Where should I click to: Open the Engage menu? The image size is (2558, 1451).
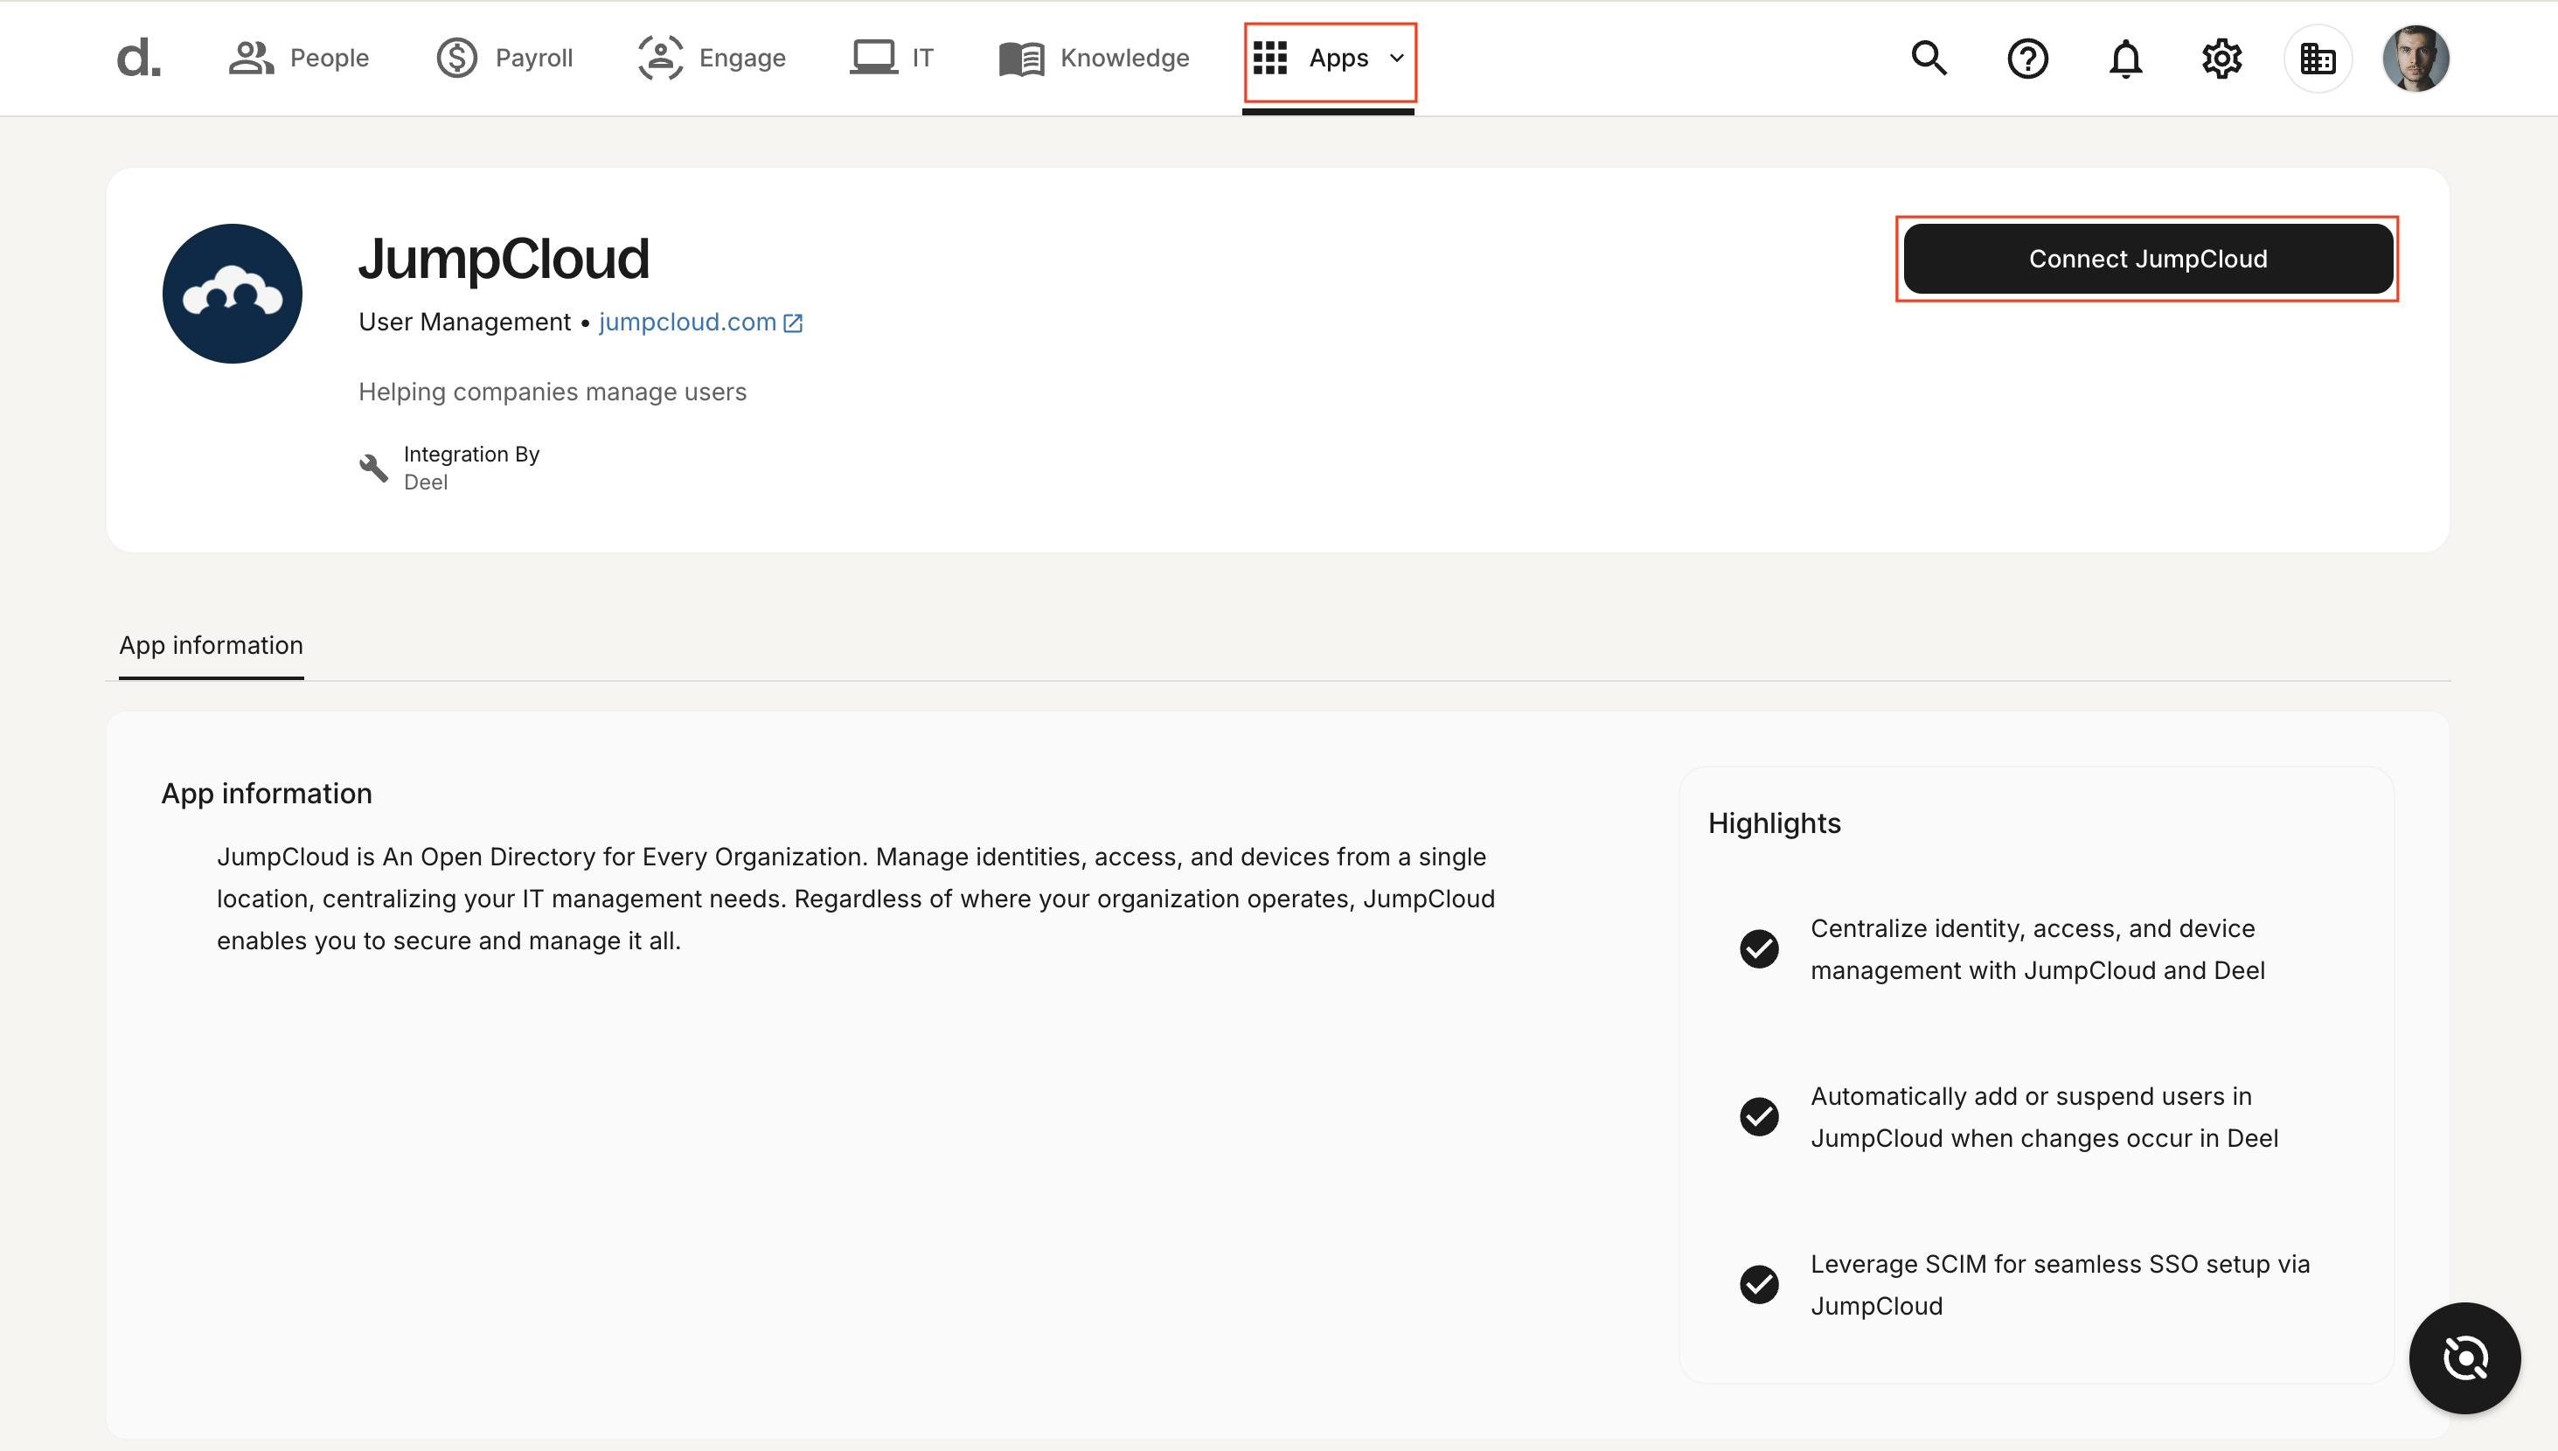click(x=712, y=58)
